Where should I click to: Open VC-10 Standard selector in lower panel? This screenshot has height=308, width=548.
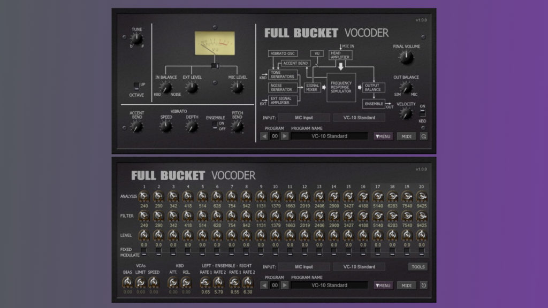coord(359,267)
